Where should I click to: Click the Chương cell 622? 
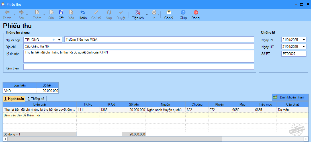197,110
